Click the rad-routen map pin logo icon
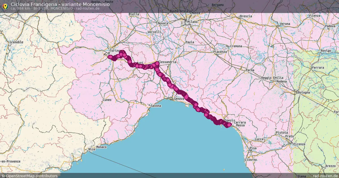 (5, 6)
